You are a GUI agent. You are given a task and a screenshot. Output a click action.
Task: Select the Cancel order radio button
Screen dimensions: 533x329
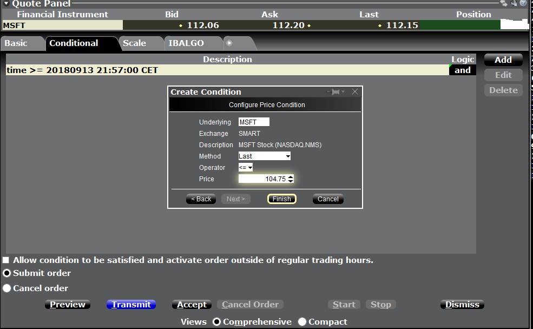tap(7, 288)
